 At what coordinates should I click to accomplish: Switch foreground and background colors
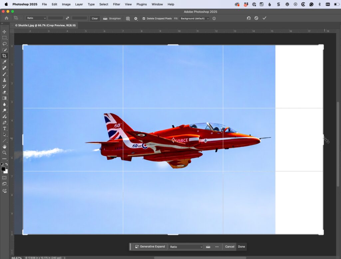pos(7,165)
